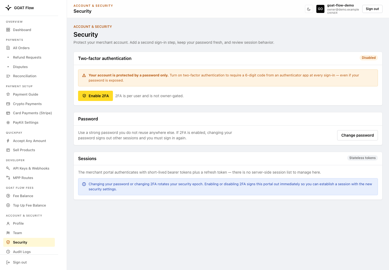This screenshot has width=389, height=270.
Task: Click the Dashboard grid icon
Action: coord(8,30)
